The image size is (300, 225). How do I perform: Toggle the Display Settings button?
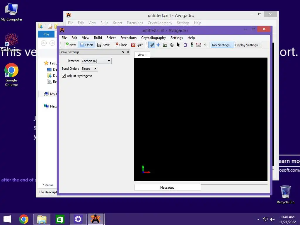coord(248,45)
